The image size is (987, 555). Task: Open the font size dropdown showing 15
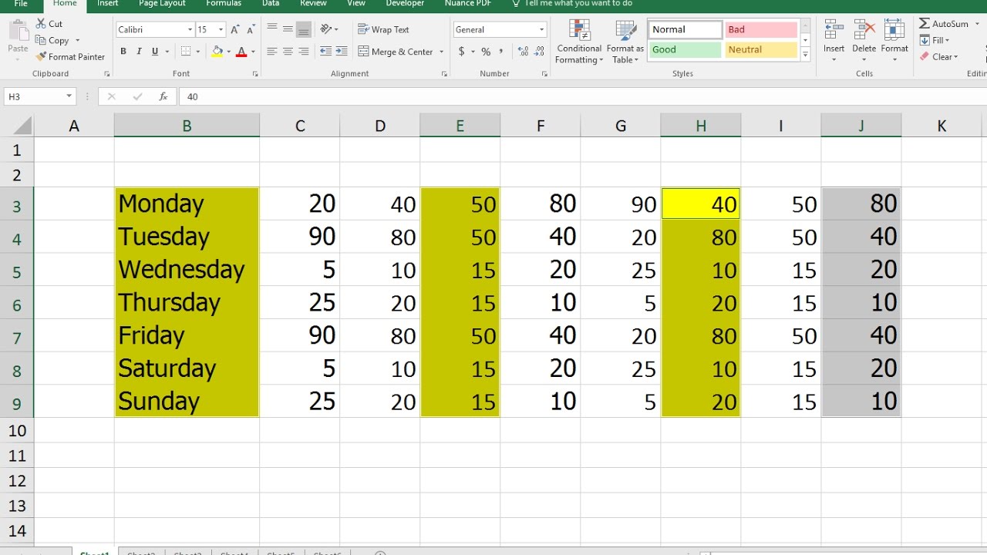[221, 29]
